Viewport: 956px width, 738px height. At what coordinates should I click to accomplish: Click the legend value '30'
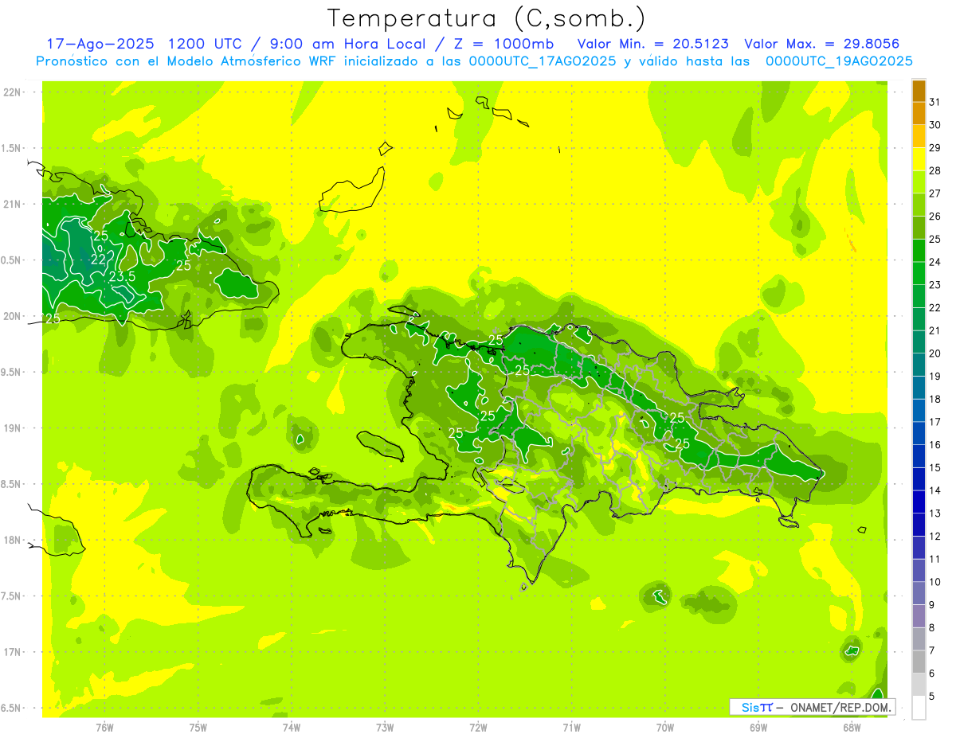935,125
